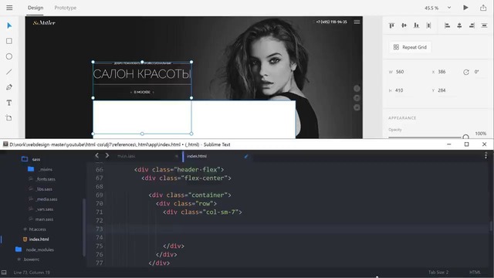494x278 pixels.
Task: Expand the node_modules folder
Action: tap(19, 249)
